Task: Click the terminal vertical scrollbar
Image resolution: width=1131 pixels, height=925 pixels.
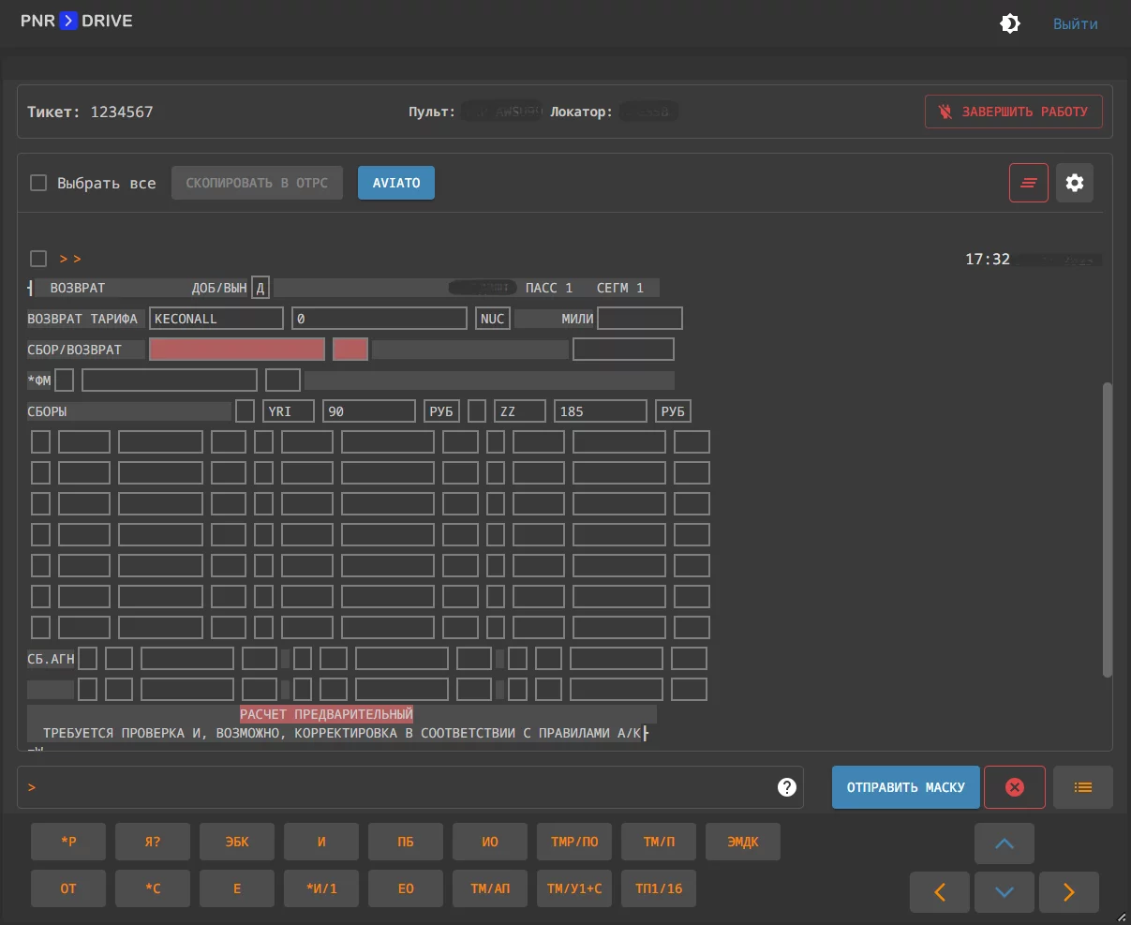Action: point(1108,529)
